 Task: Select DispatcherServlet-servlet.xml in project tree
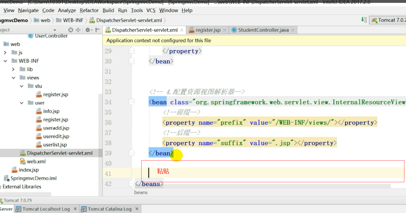(x=56, y=153)
